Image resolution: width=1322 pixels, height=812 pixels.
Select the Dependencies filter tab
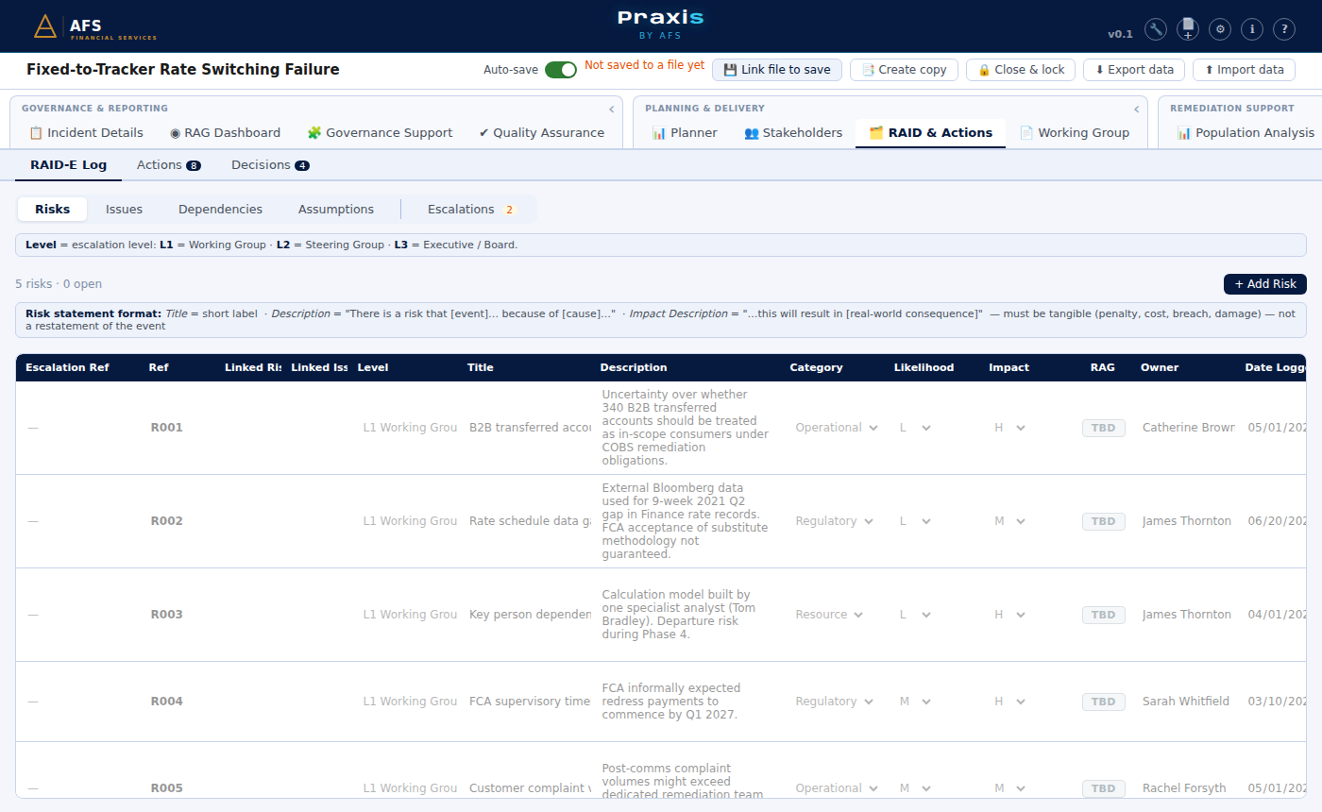click(220, 210)
